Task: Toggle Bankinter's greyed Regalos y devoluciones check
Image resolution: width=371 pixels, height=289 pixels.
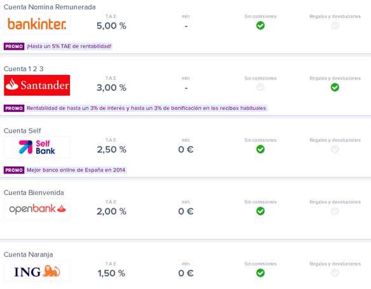Action: [x=335, y=25]
